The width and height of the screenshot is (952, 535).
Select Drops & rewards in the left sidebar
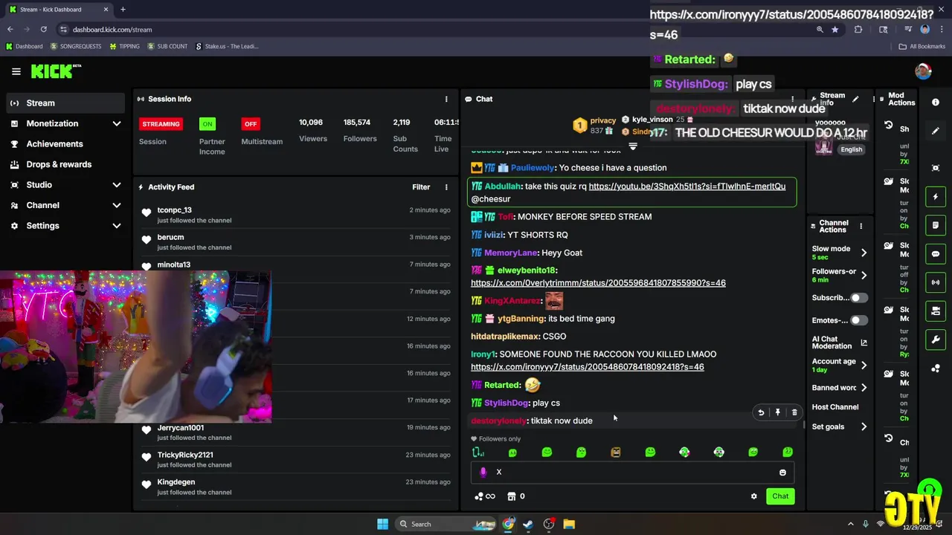(66, 164)
